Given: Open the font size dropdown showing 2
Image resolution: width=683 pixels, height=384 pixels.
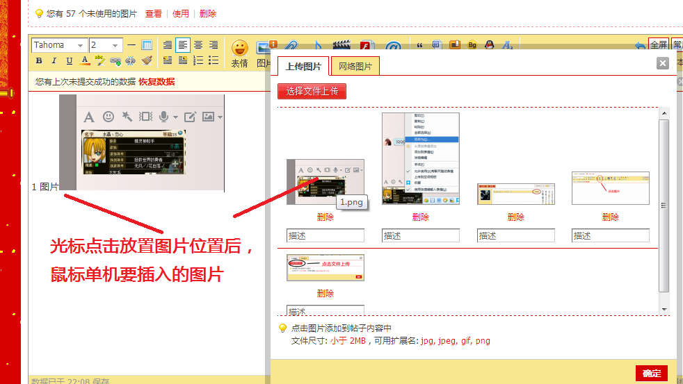Looking at the screenshot, I should click(x=106, y=45).
